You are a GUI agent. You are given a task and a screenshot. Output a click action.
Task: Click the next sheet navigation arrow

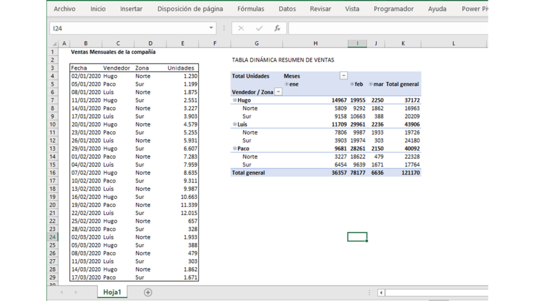coord(76,293)
